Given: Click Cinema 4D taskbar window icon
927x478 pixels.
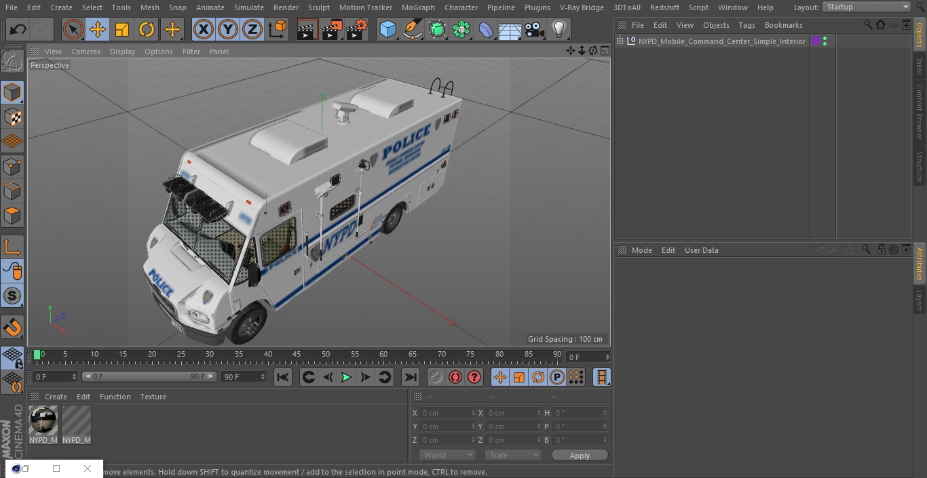Looking at the screenshot, I should [16, 469].
